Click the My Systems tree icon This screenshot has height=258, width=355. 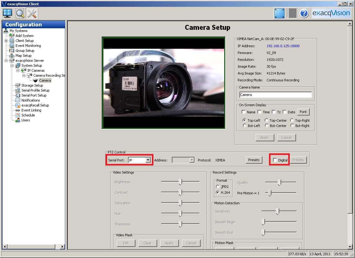pos(6,31)
